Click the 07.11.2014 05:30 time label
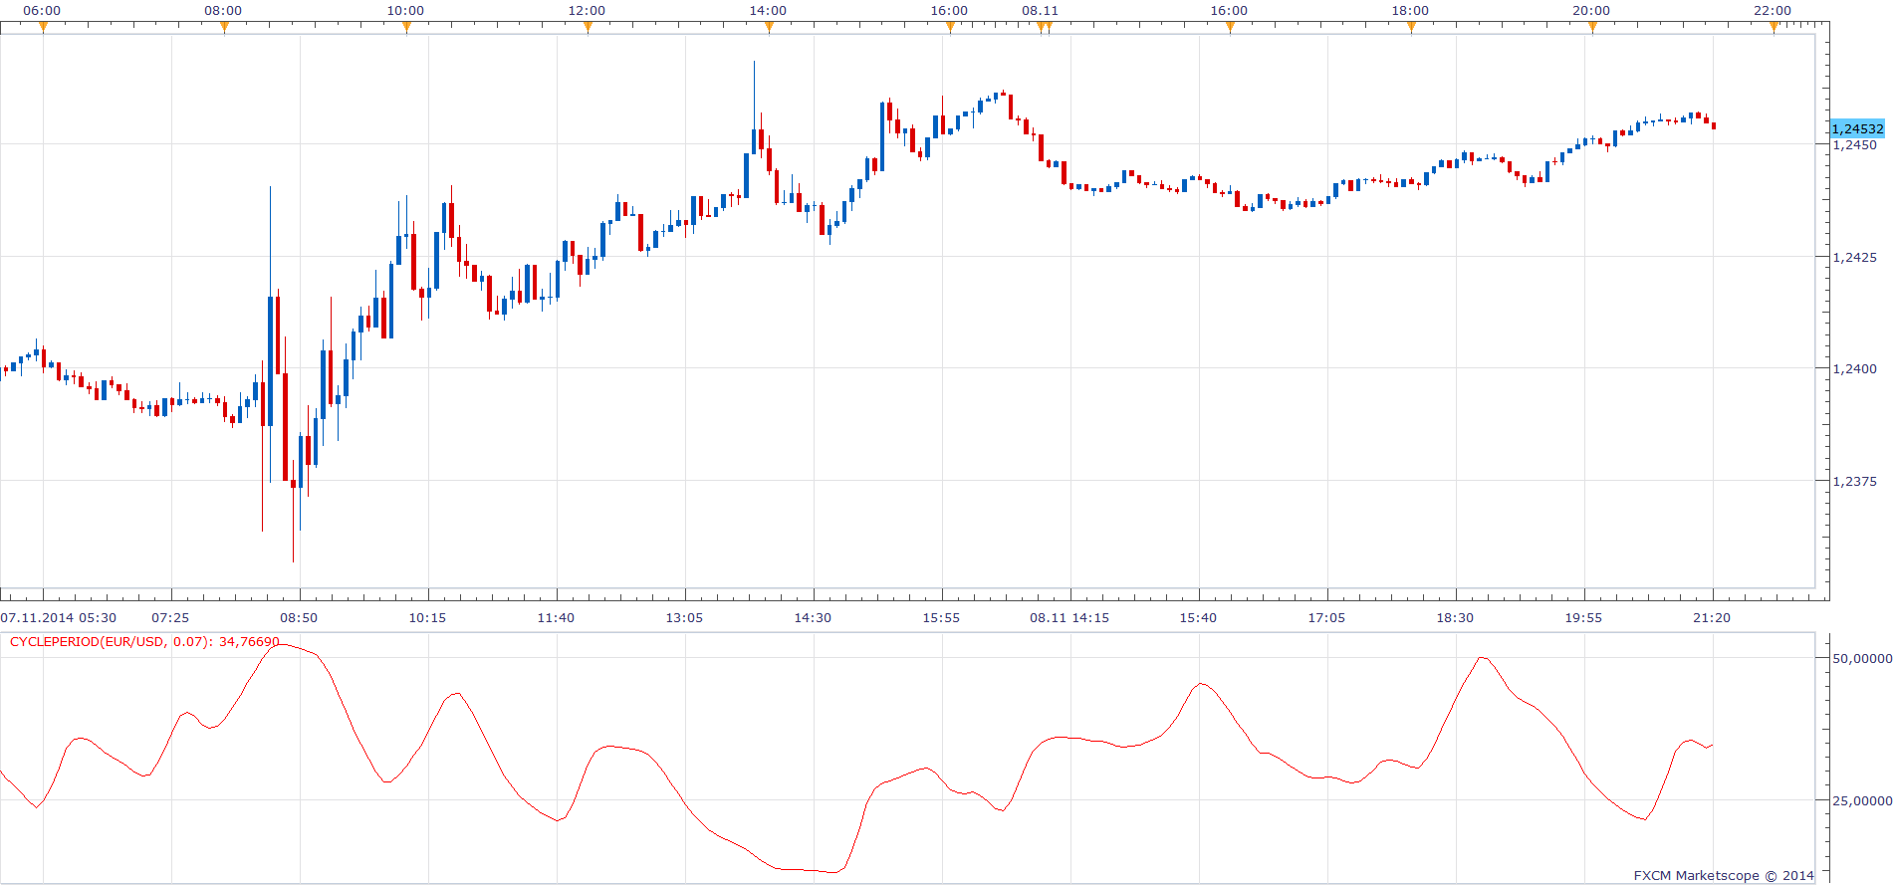 point(59,617)
